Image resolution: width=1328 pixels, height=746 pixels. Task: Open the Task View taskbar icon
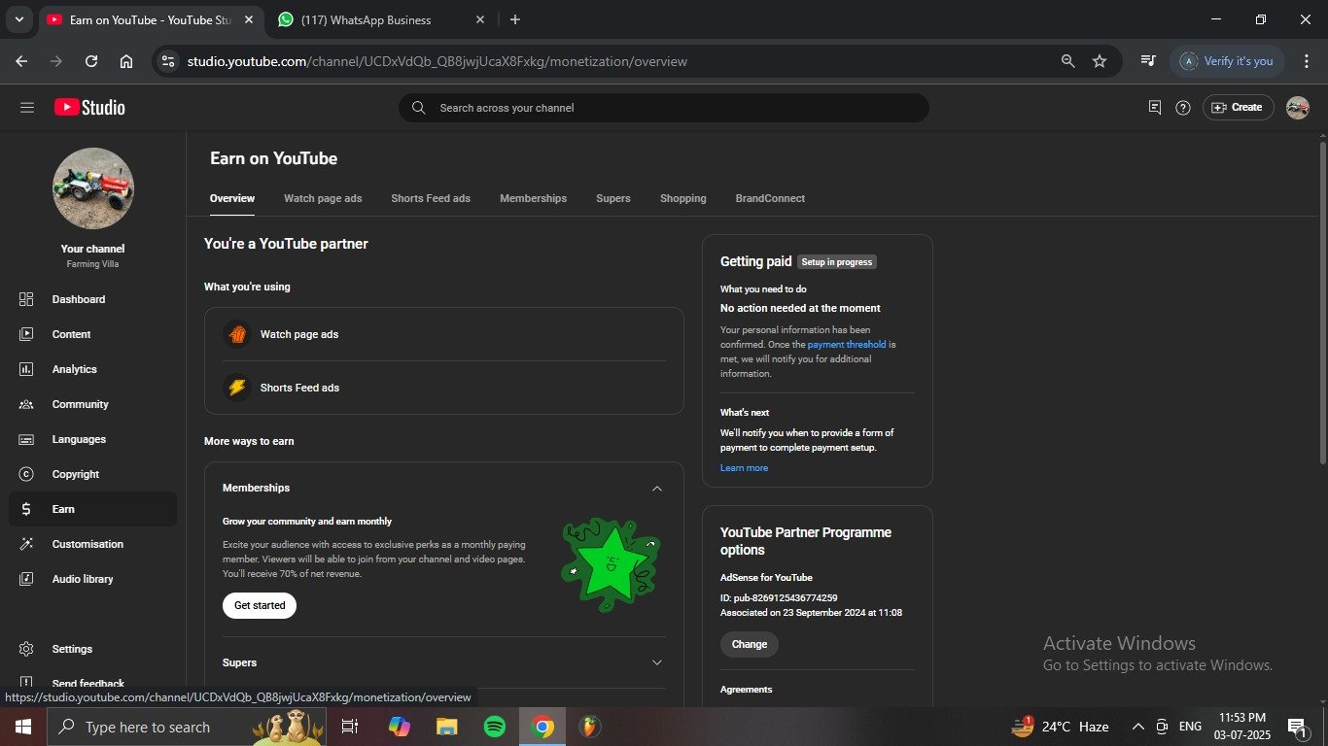[350, 727]
